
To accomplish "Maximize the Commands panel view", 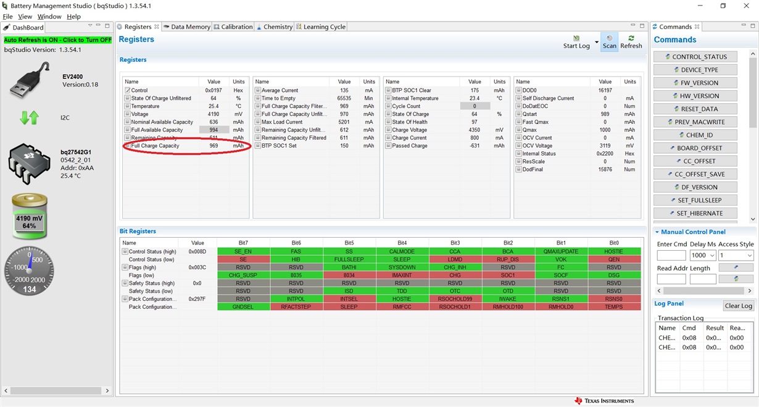I will click(x=752, y=26).
